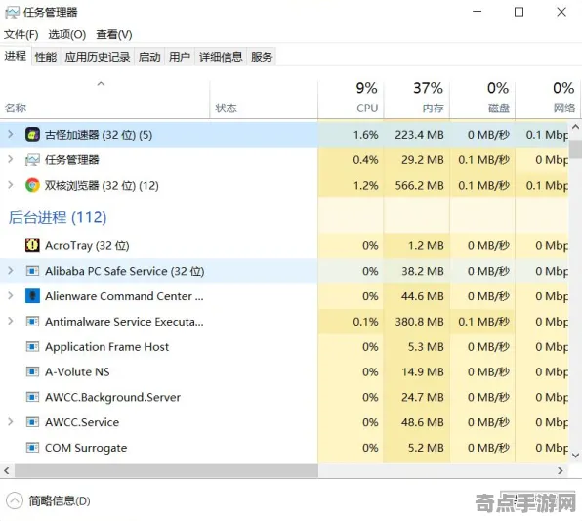
Task: Select the A-Volute NS row name
Action: click(x=77, y=372)
